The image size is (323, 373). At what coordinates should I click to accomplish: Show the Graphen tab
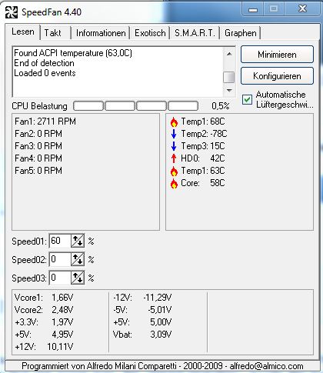tap(241, 33)
